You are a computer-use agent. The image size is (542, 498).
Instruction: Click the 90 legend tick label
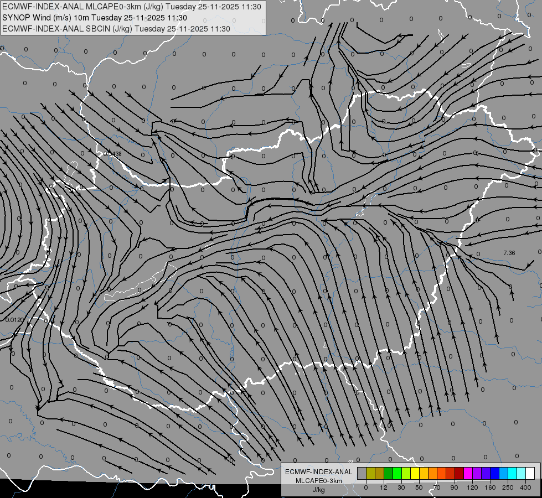(x=454, y=487)
